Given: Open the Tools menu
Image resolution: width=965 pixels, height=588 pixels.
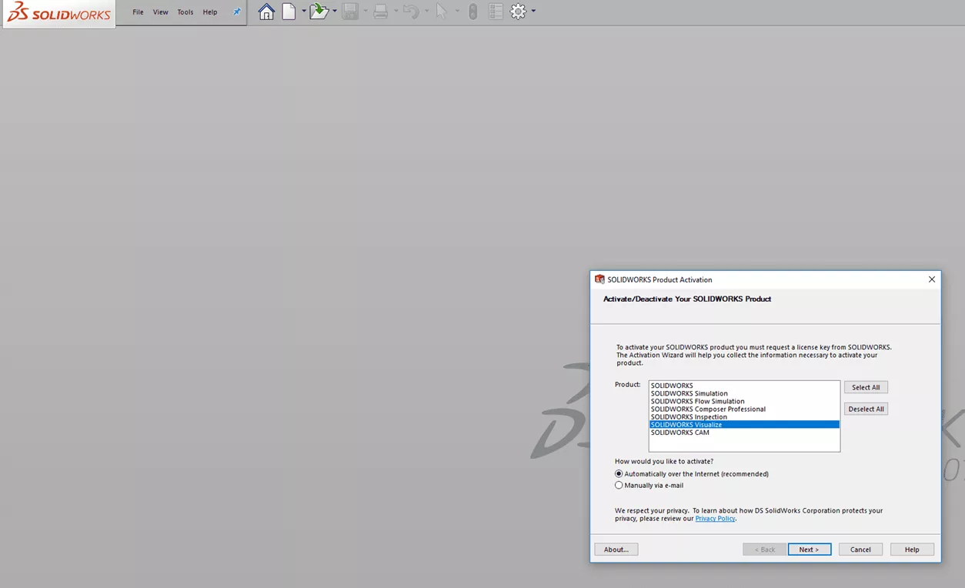Looking at the screenshot, I should tap(185, 12).
